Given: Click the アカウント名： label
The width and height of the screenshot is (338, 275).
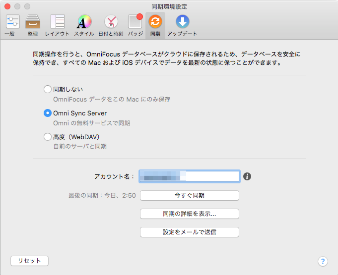Looking at the screenshot, I should pos(114,176).
